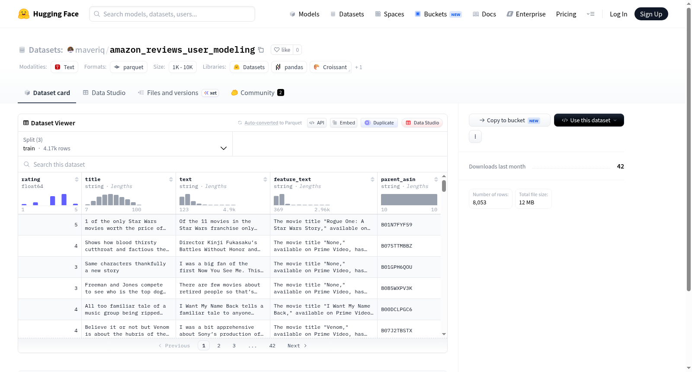Switch to Dataset card tab
Screen dimensions: 692x372
(47, 92)
